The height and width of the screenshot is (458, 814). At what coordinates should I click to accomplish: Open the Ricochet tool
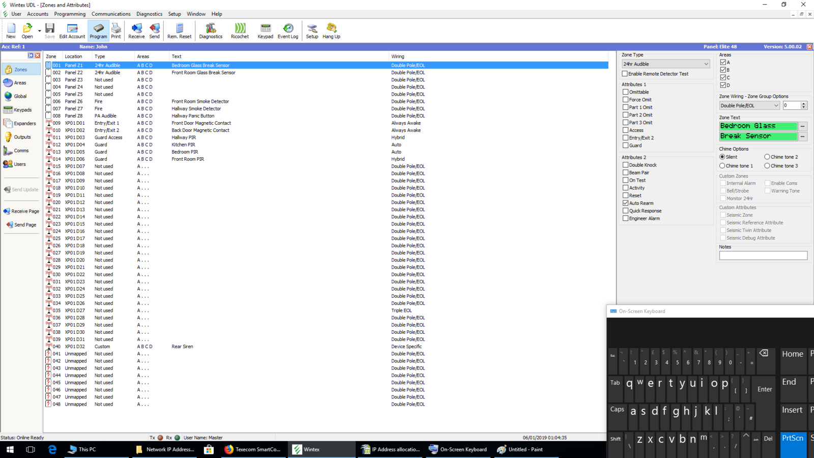tap(240, 31)
